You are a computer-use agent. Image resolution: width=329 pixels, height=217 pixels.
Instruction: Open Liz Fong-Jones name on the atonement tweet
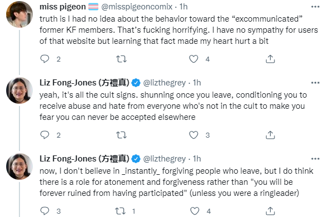84,159
